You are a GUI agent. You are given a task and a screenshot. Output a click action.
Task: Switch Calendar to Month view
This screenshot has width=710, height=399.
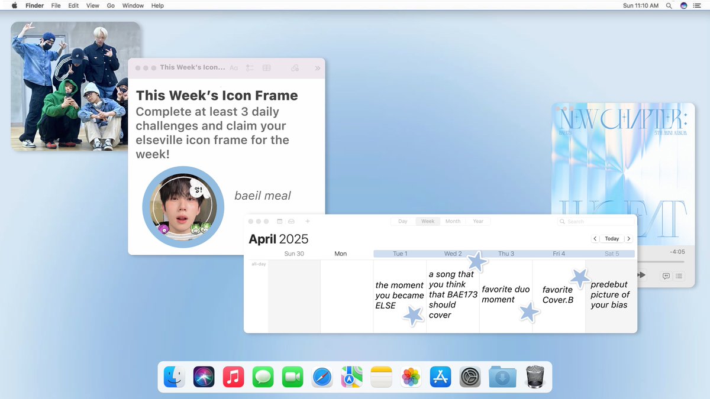[x=453, y=221]
